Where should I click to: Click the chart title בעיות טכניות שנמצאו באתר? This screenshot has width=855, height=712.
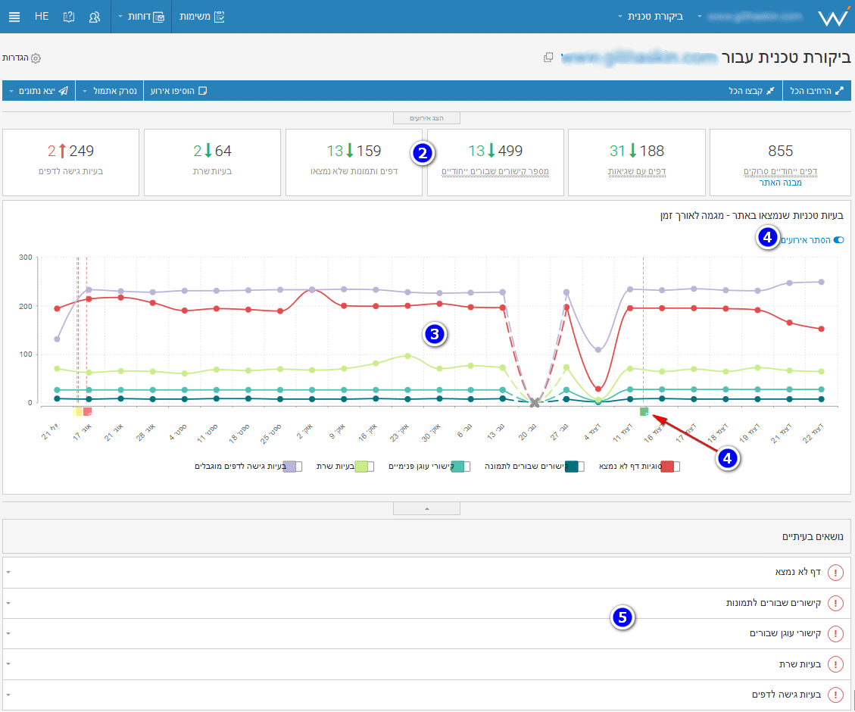pos(752,216)
